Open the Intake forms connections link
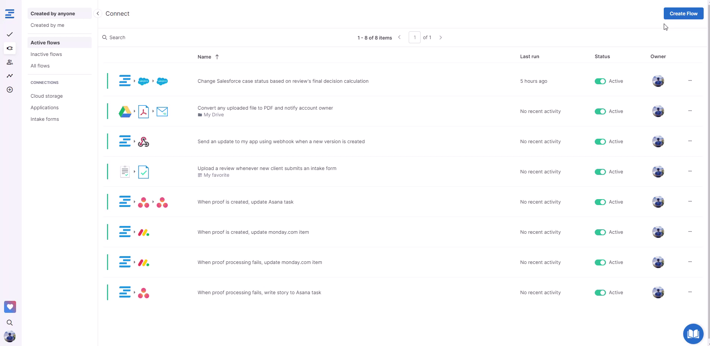 (45, 119)
